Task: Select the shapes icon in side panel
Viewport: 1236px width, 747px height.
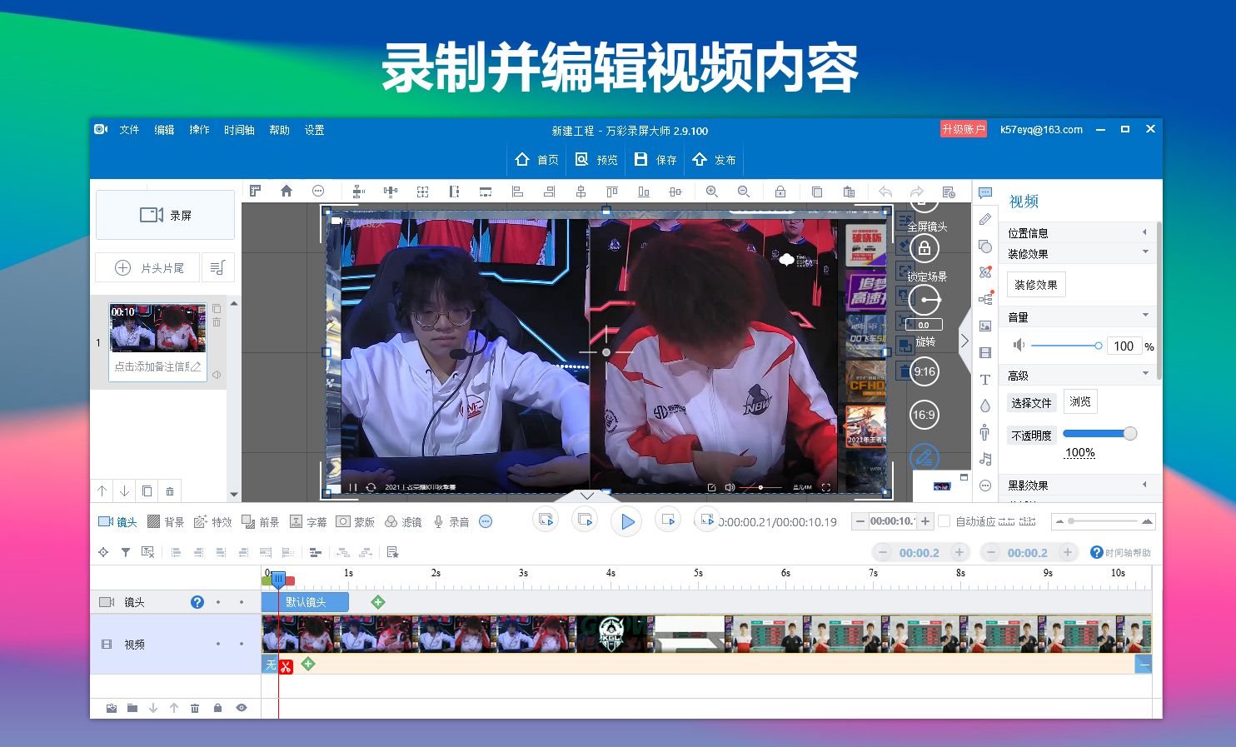Action: click(985, 247)
